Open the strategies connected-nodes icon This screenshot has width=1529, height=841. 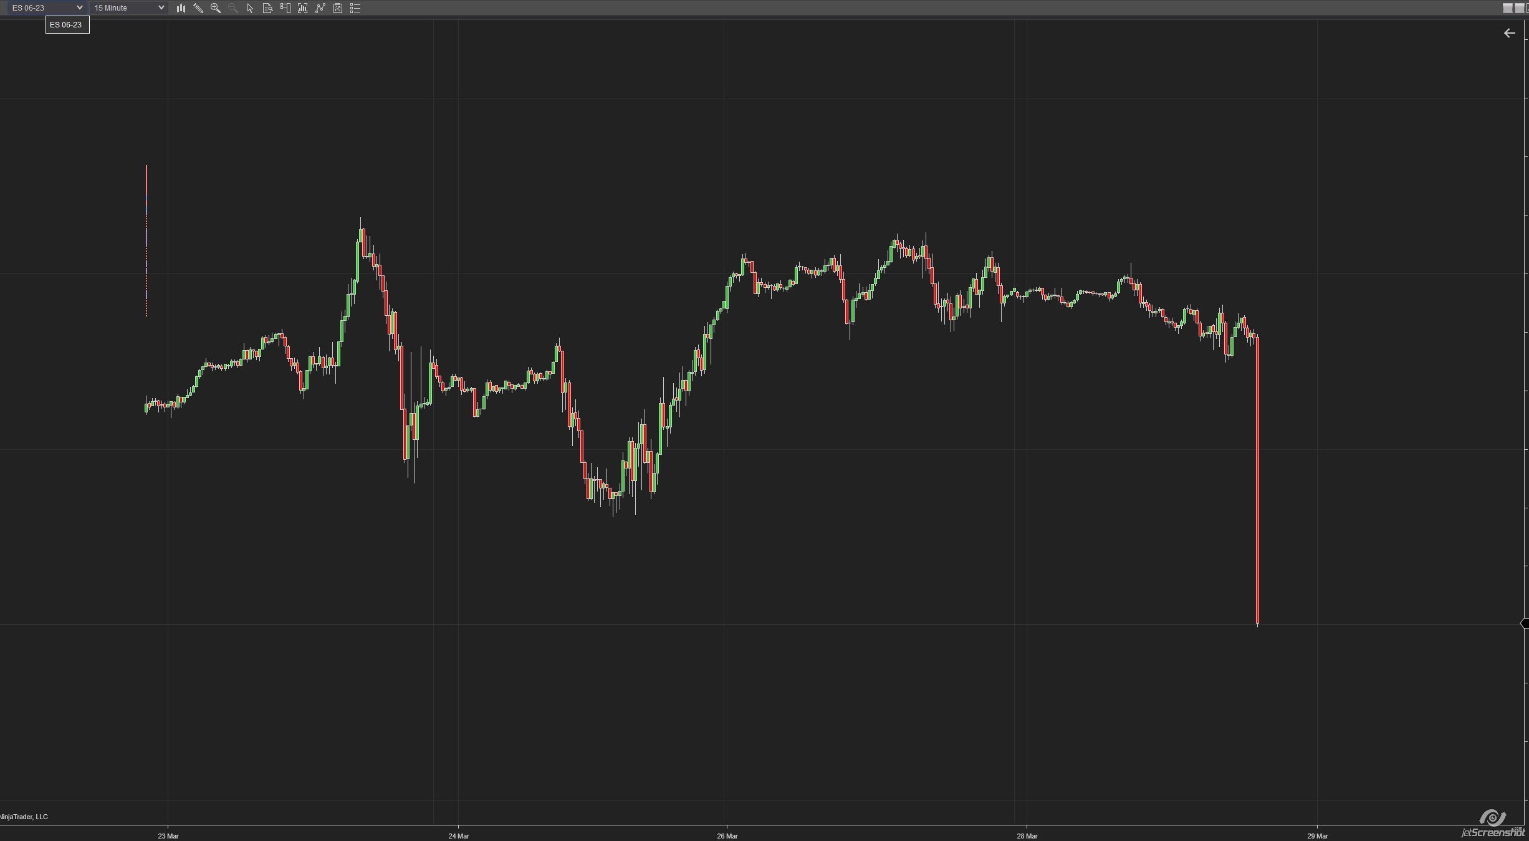click(x=320, y=8)
